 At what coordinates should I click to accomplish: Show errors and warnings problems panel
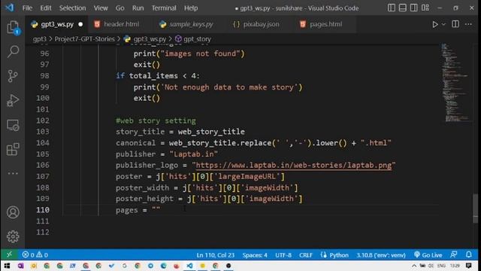(x=35, y=254)
